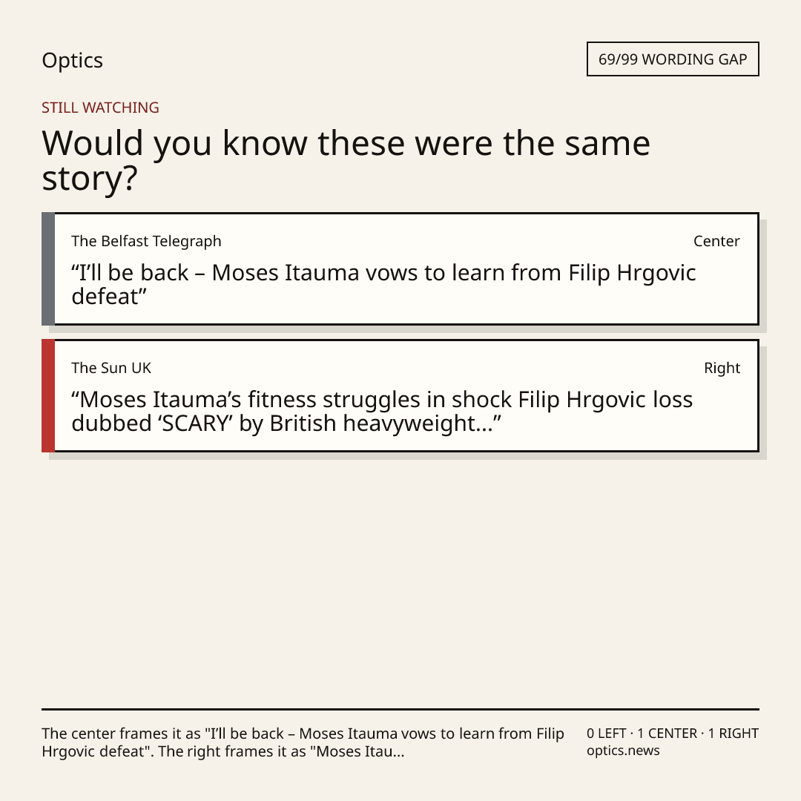This screenshot has width=801, height=801.
Task: Select the STILL WATCHING label
Action: tap(100, 108)
